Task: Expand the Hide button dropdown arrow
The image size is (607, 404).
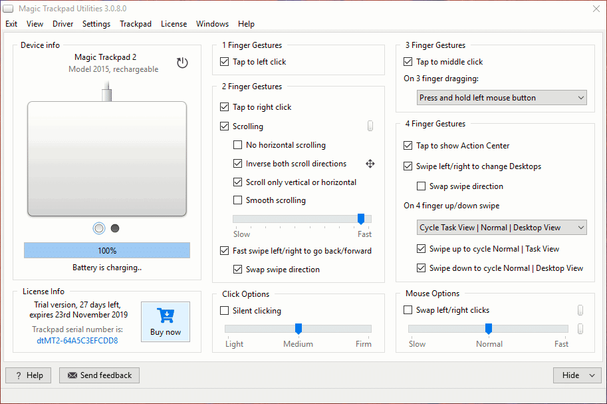Action: coord(591,375)
